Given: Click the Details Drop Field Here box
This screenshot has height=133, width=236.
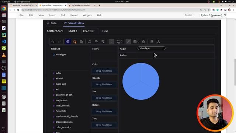Looking at the screenshot, I should pyautogui.click(x=104, y=112).
